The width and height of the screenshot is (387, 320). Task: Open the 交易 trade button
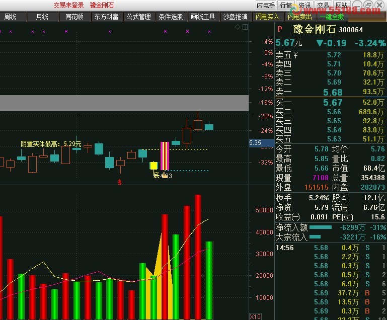[323, 5]
